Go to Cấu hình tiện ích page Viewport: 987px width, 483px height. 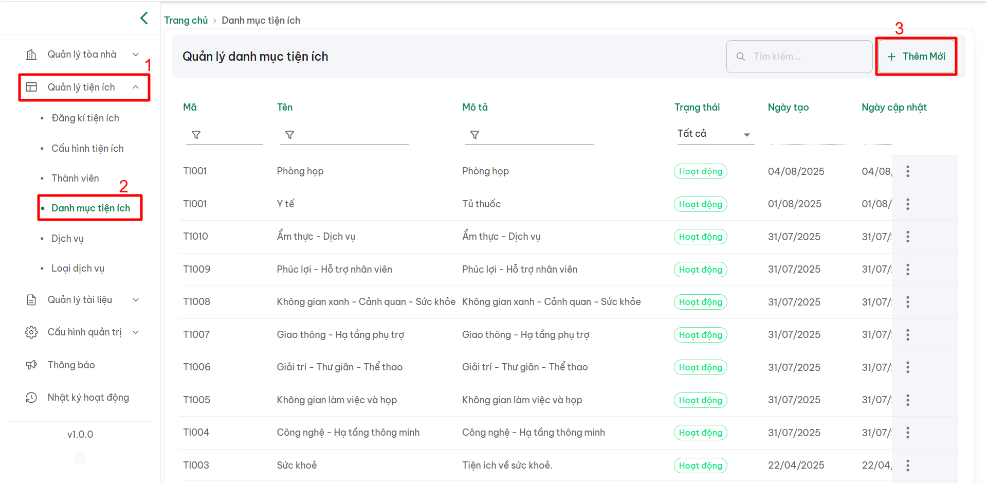point(87,149)
